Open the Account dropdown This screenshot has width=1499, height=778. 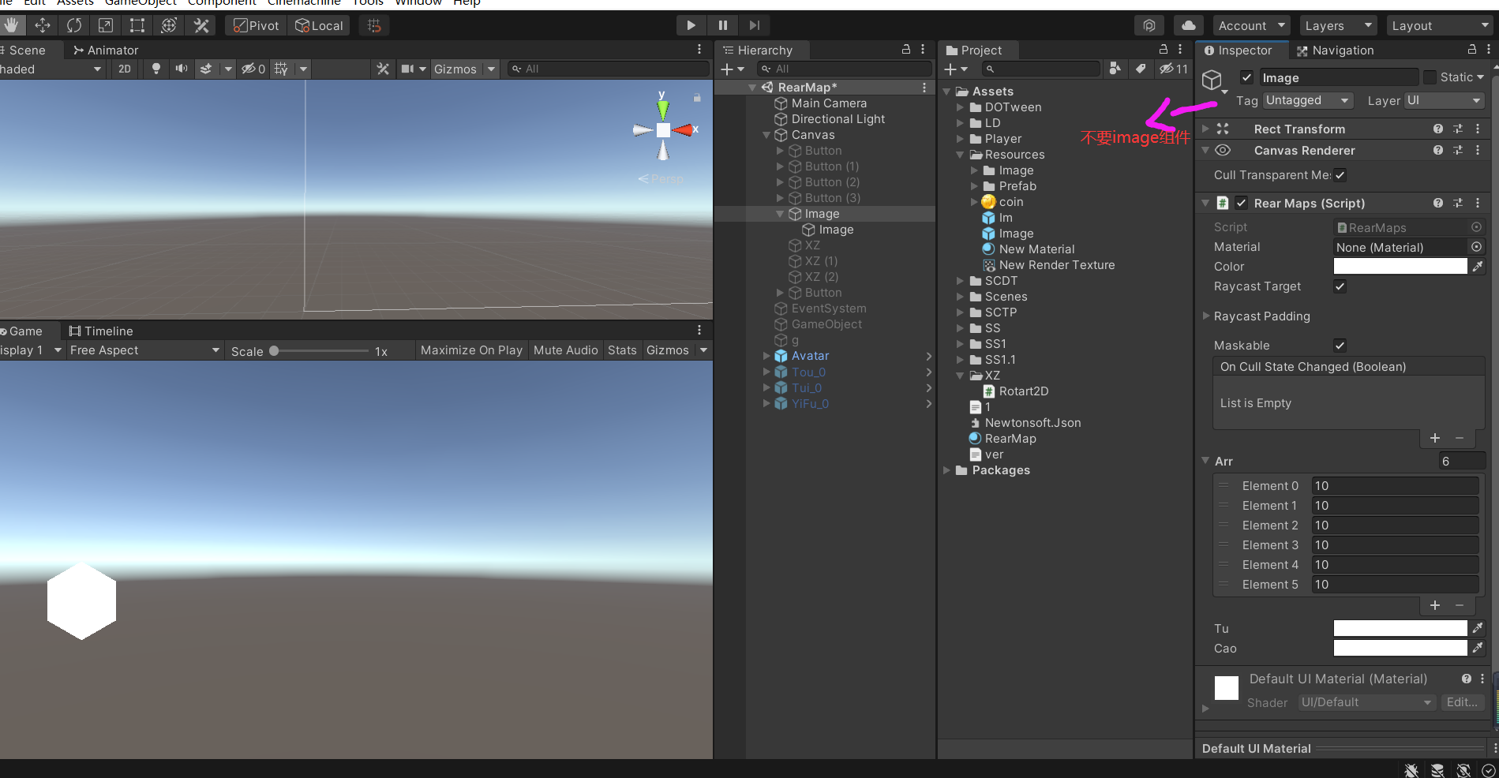click(1251, 26)
